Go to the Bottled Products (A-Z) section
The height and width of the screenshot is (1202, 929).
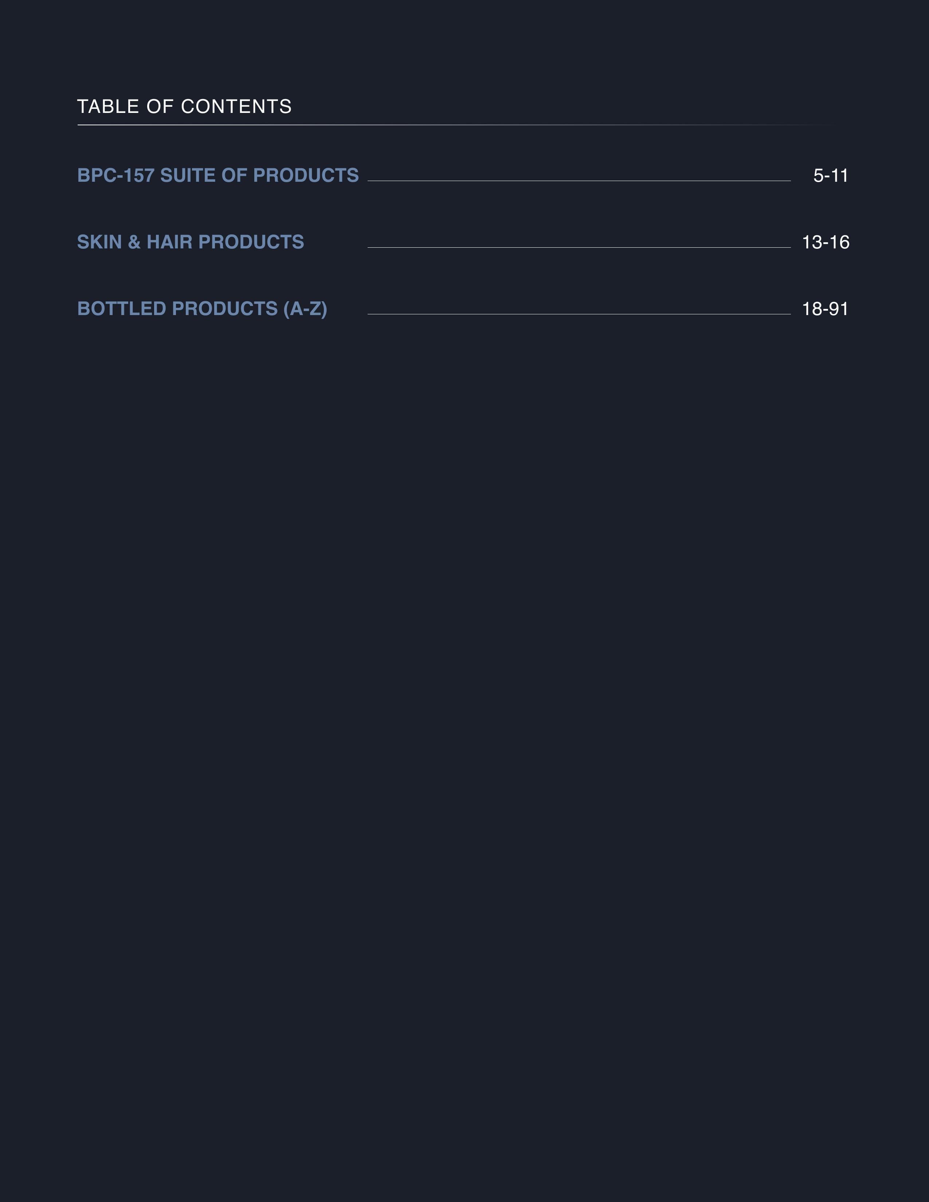click(x=202, y=309)
